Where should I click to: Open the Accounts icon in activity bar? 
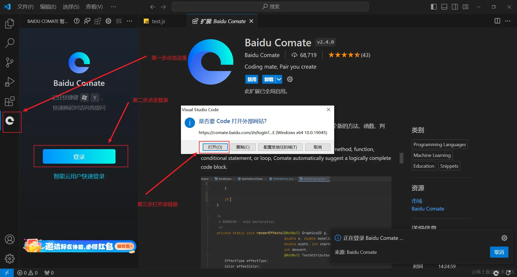click(10, 239)
